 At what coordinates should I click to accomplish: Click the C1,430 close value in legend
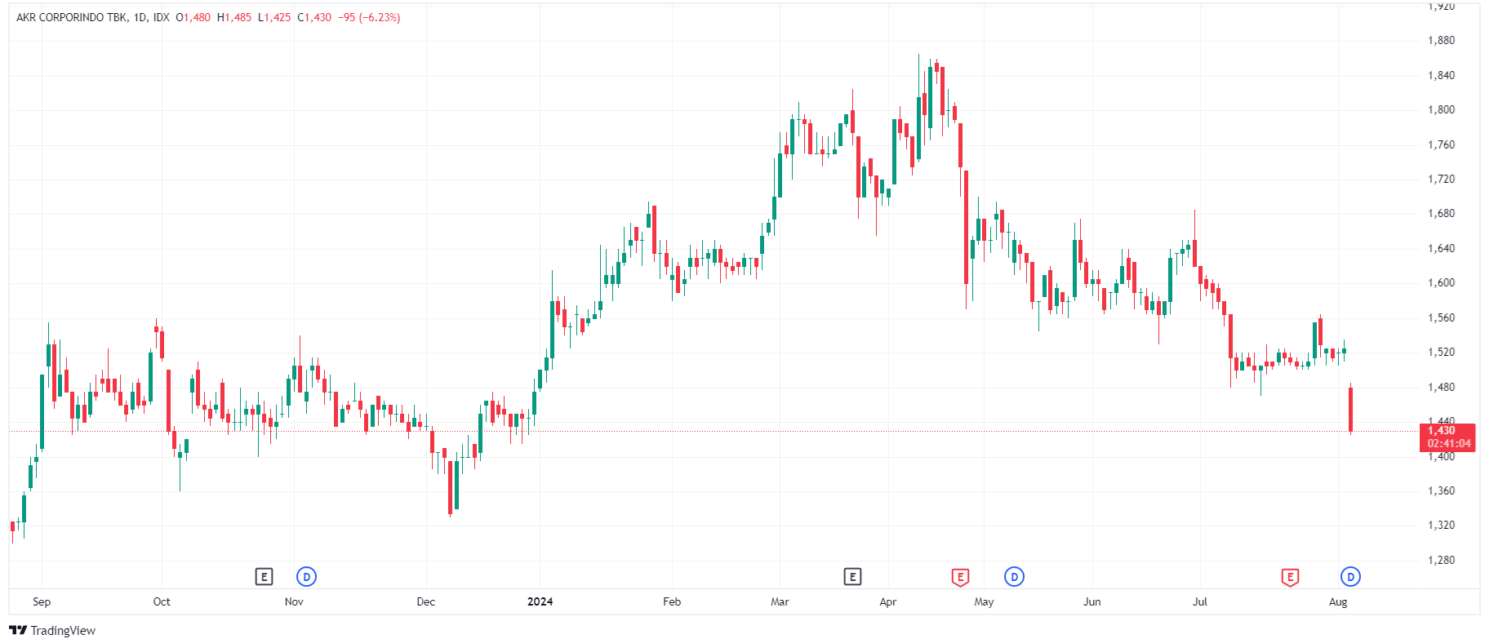coord(314,17)
